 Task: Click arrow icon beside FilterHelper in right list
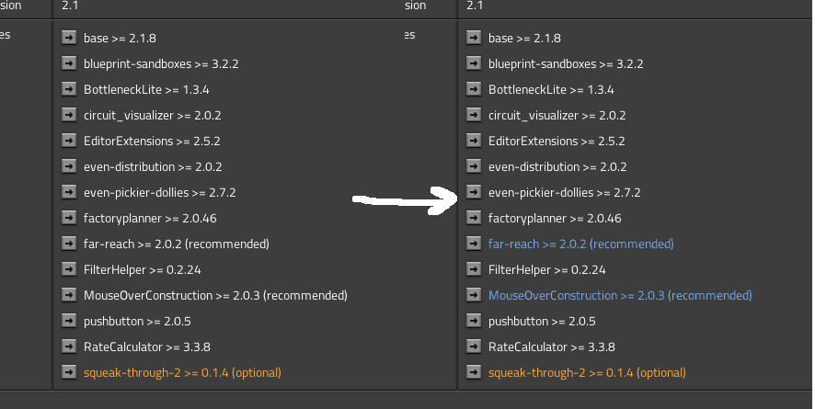tap(474, 269)
